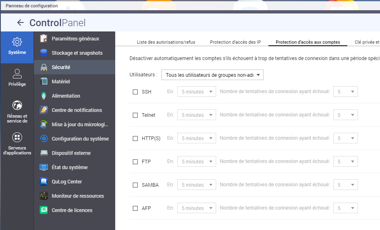Viewport: 380px width, 230px height.
Task: Open Stockage et snapshots icon
Action: (x=44, y=53)
